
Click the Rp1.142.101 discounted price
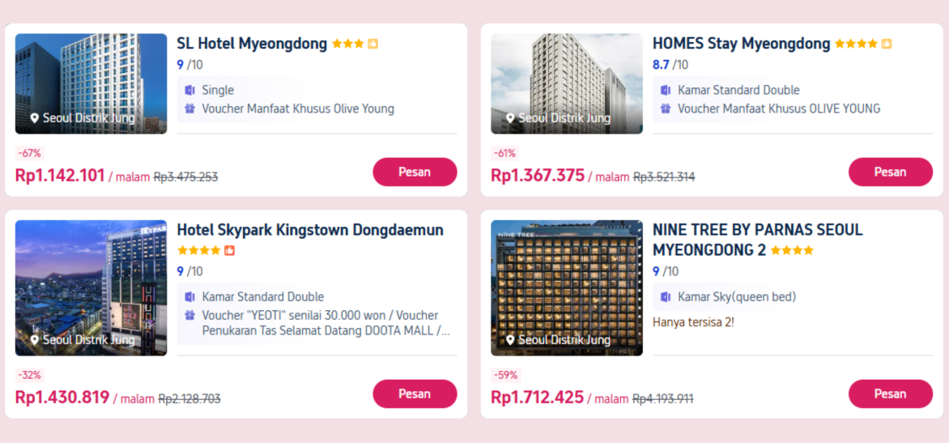(60, 175)
